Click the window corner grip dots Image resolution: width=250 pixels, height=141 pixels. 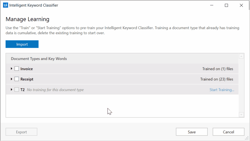(247, 138)
